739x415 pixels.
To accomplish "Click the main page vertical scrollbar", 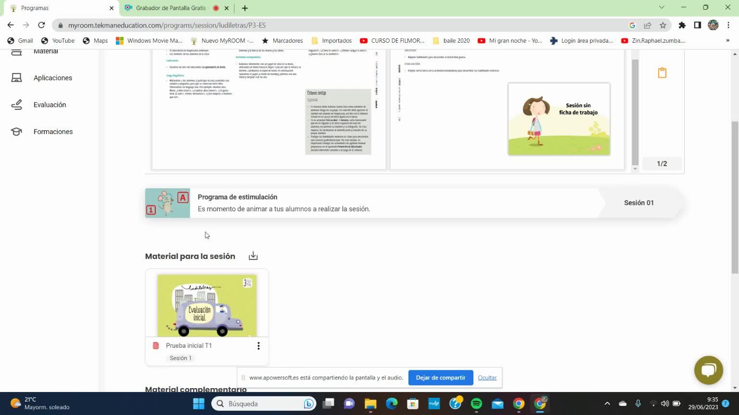I will [735, 197].
